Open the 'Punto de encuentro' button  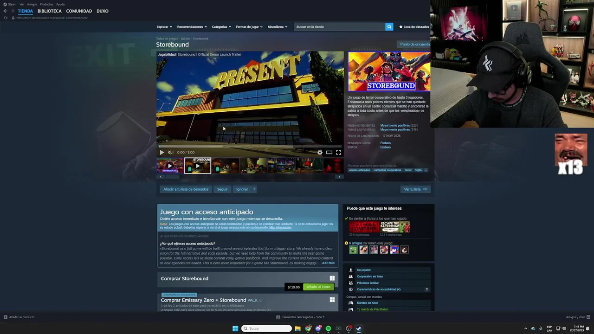pyautogui.click(x=415, y=44)
